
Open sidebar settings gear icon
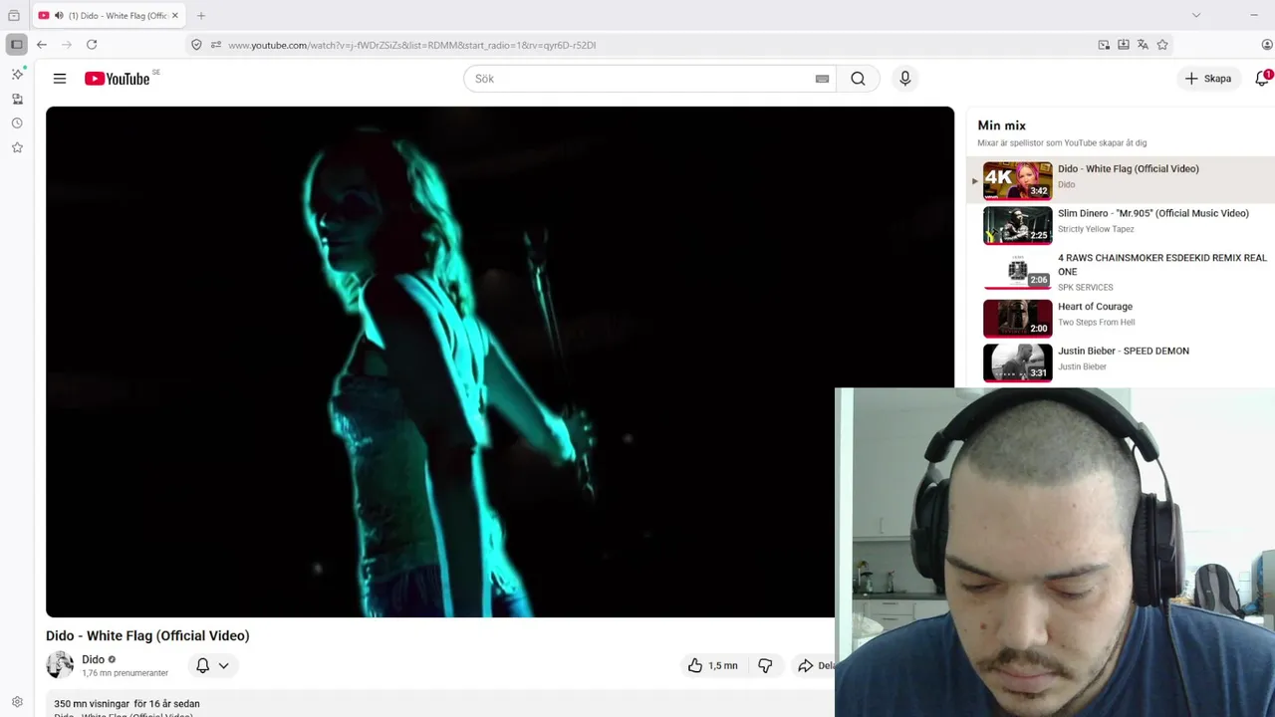click(17, 702)
